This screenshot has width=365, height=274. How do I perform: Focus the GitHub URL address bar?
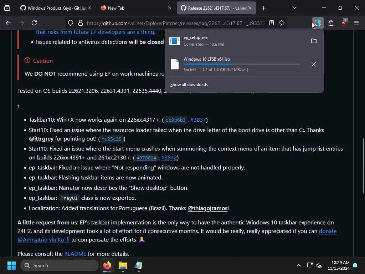[176, 23]
